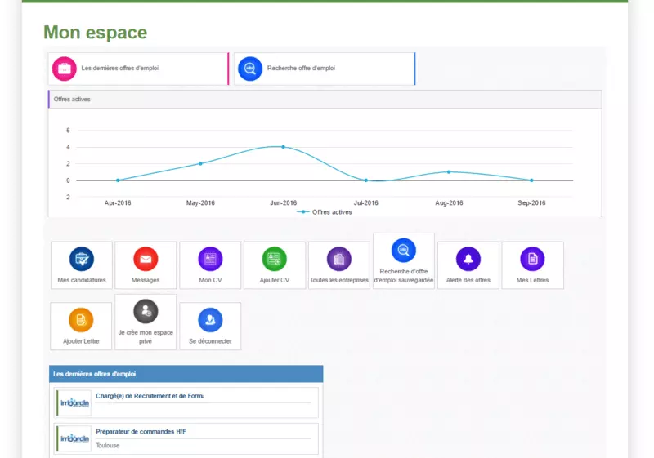Click Irrijardin logo of Préparateur de commandes offer
Image resolution: width=654 pixels, height=458 pixels.
[x=74, y=439]
